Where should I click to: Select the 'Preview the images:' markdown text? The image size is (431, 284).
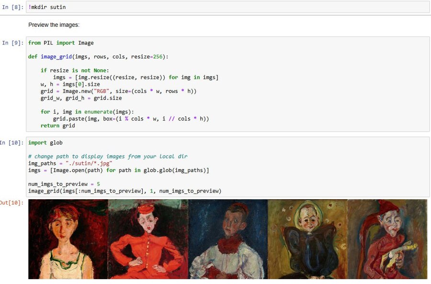[x=54, y=25]
